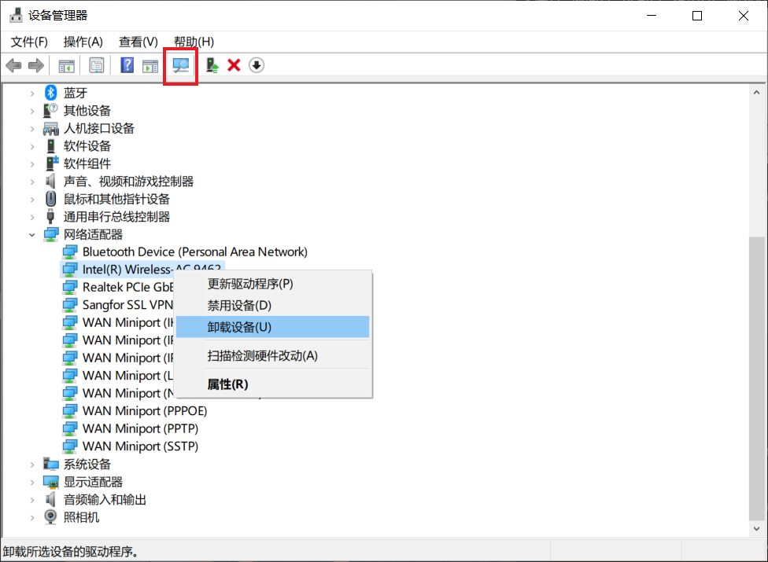Click the 其他设备 category icon
Screen dimensions: 768x562
[x=50, y=111]
